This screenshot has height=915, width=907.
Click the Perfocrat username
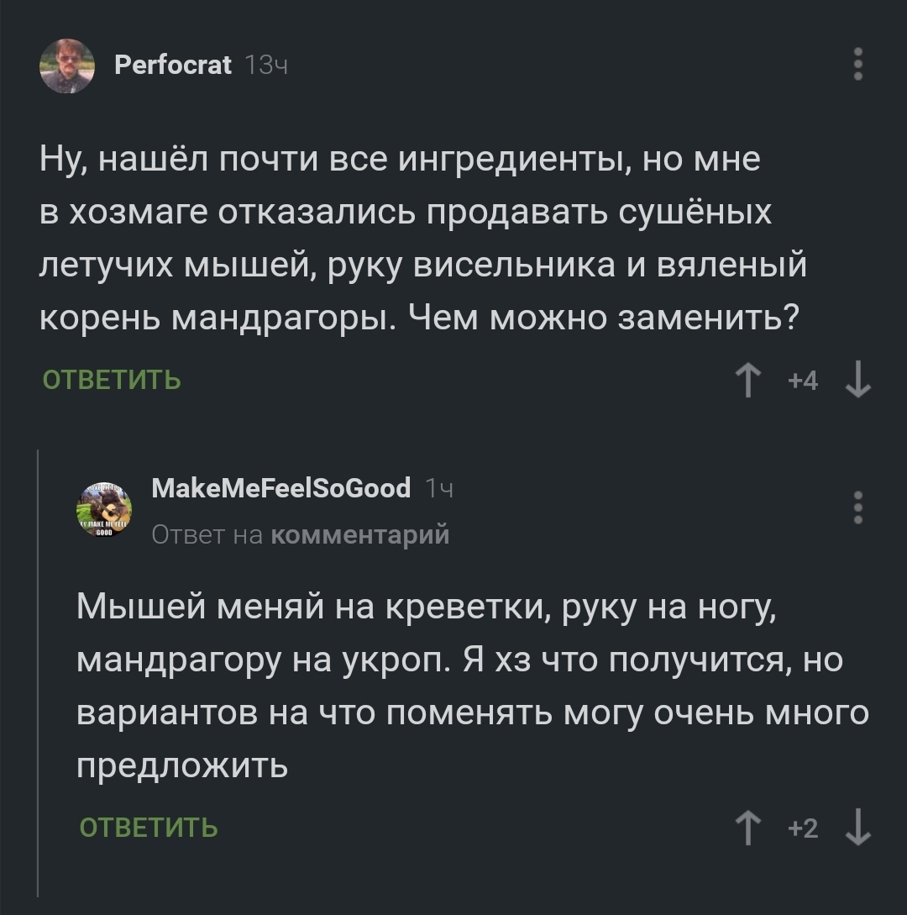tap(172, 65)
